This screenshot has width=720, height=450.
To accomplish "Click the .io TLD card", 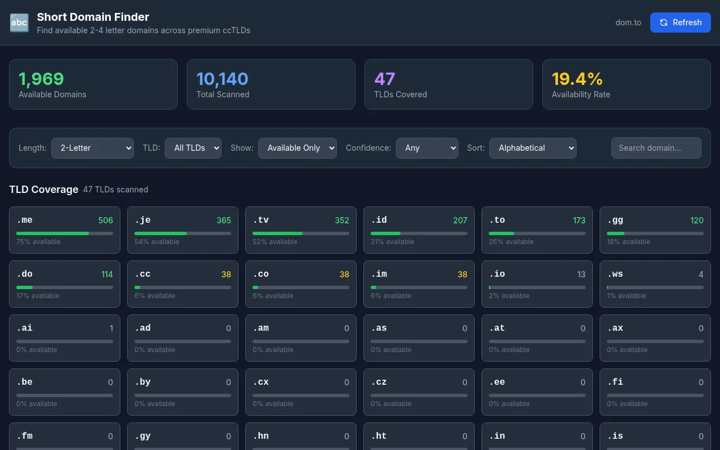I will click(537, 284).
